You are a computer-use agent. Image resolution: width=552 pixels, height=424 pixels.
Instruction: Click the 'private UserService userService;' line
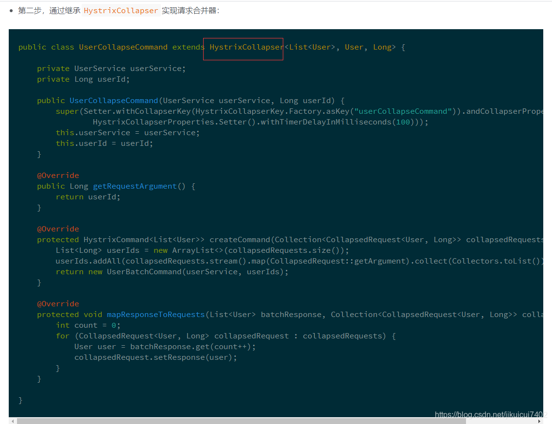(x=111, y=69)
